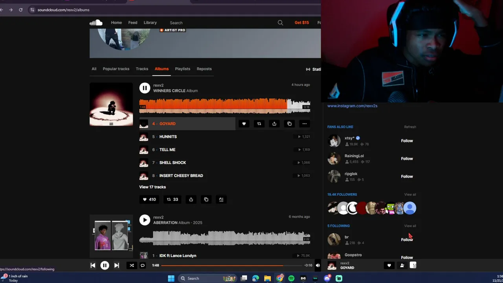Open the instagram.com/rexv2s link
The height and width of the screenshot is (283, 503).
pyautogui.click(x=352, y=106)
